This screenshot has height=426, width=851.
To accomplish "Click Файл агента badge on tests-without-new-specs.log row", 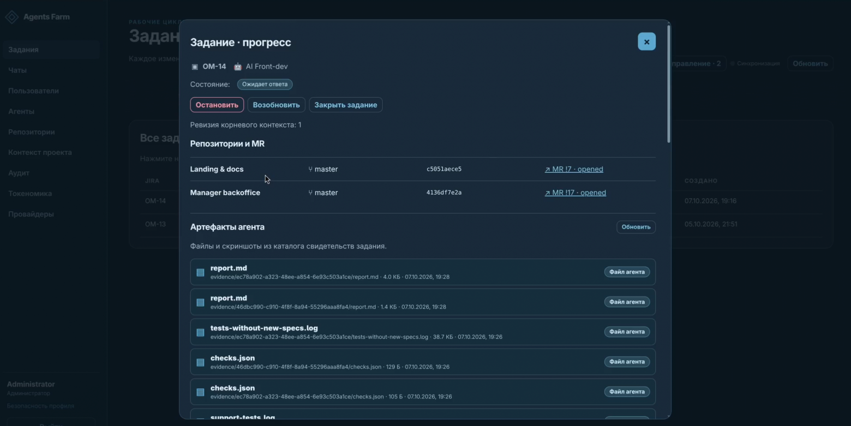I will point(627,332).
